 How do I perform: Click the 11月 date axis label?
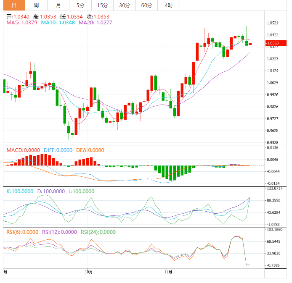(x=167, y=273)
